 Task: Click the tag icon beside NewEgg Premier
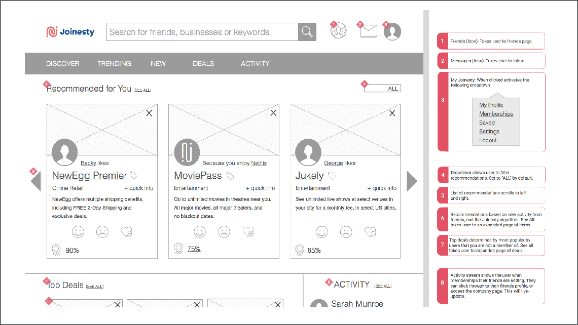pos(133,176)
